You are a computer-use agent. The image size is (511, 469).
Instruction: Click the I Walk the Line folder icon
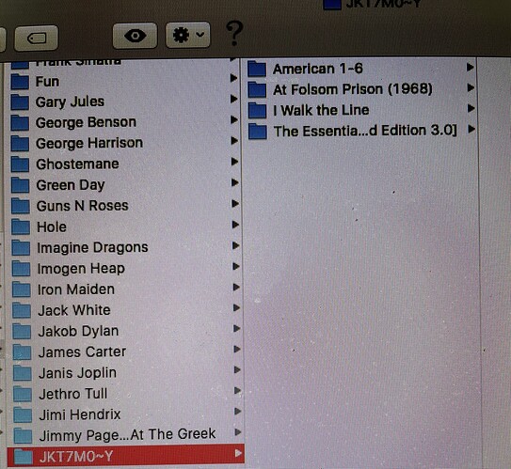pos(258,110)
